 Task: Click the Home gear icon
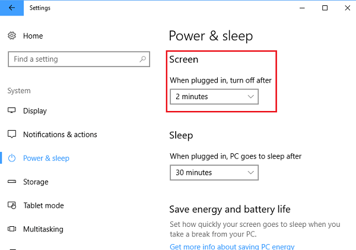pyautogui.click(x=12, y=36)
